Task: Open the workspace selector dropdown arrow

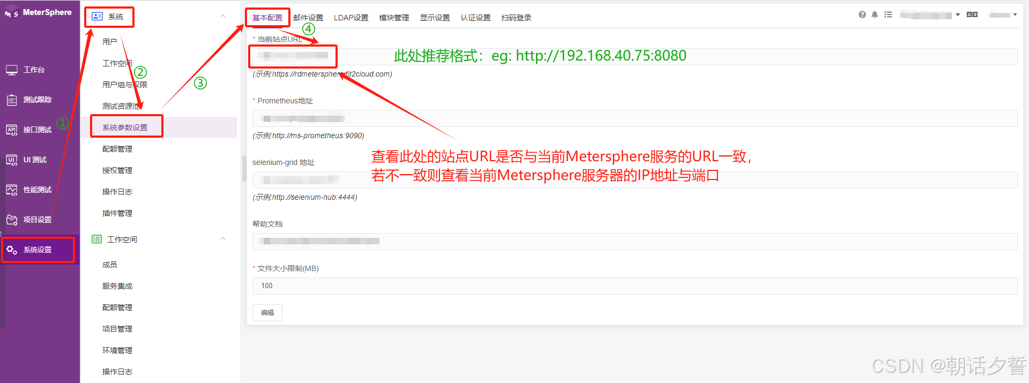Action: pyautogui.click(x=958, y=15)
